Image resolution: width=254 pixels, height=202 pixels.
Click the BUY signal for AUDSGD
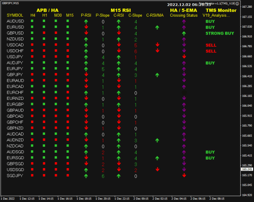[210, 152]
